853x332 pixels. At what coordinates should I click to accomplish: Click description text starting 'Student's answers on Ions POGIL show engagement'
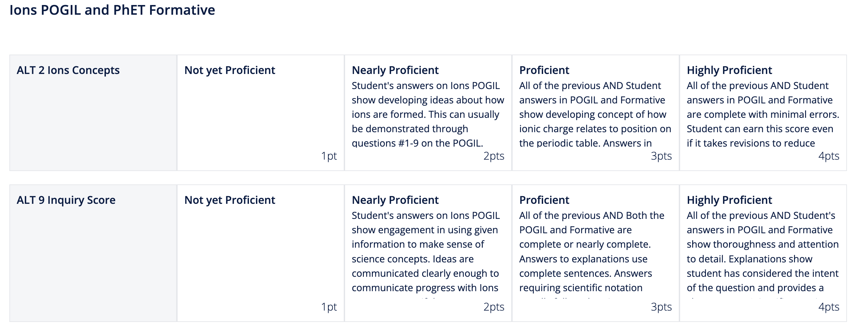point(425,252)
